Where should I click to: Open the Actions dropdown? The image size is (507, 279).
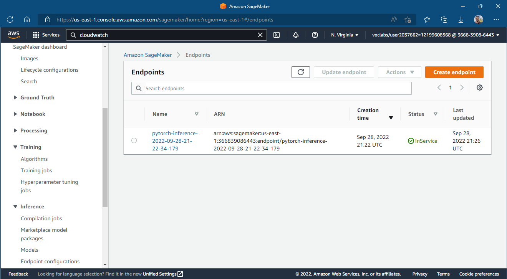(400, 72)
